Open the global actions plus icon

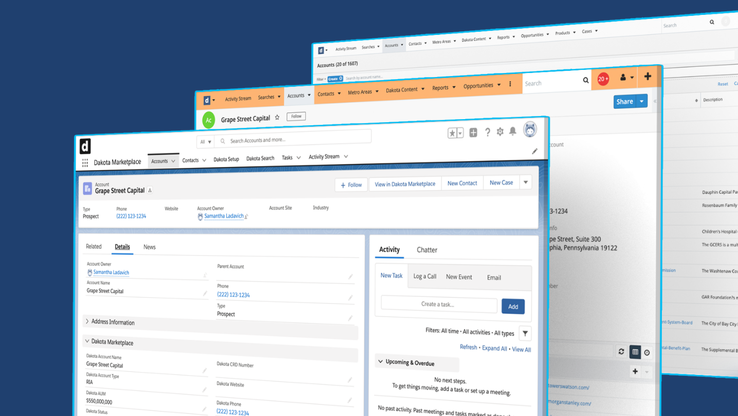(x=473, y=133)
